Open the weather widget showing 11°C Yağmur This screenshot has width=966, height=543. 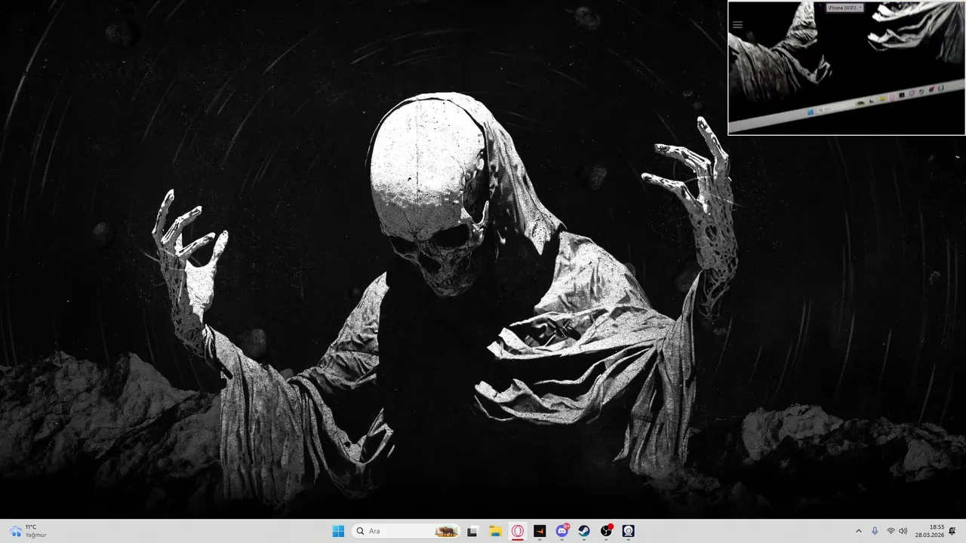click(x=28, y=531)
